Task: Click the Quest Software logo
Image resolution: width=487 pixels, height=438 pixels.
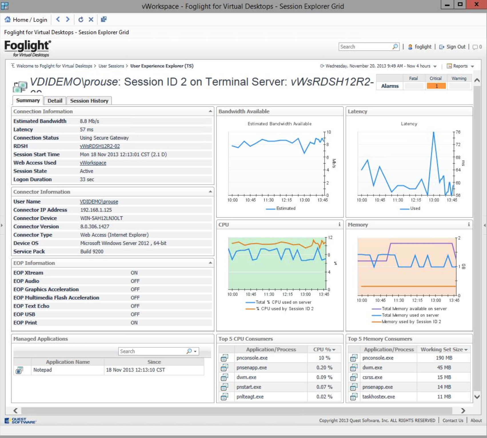Action: click(20, 421)
